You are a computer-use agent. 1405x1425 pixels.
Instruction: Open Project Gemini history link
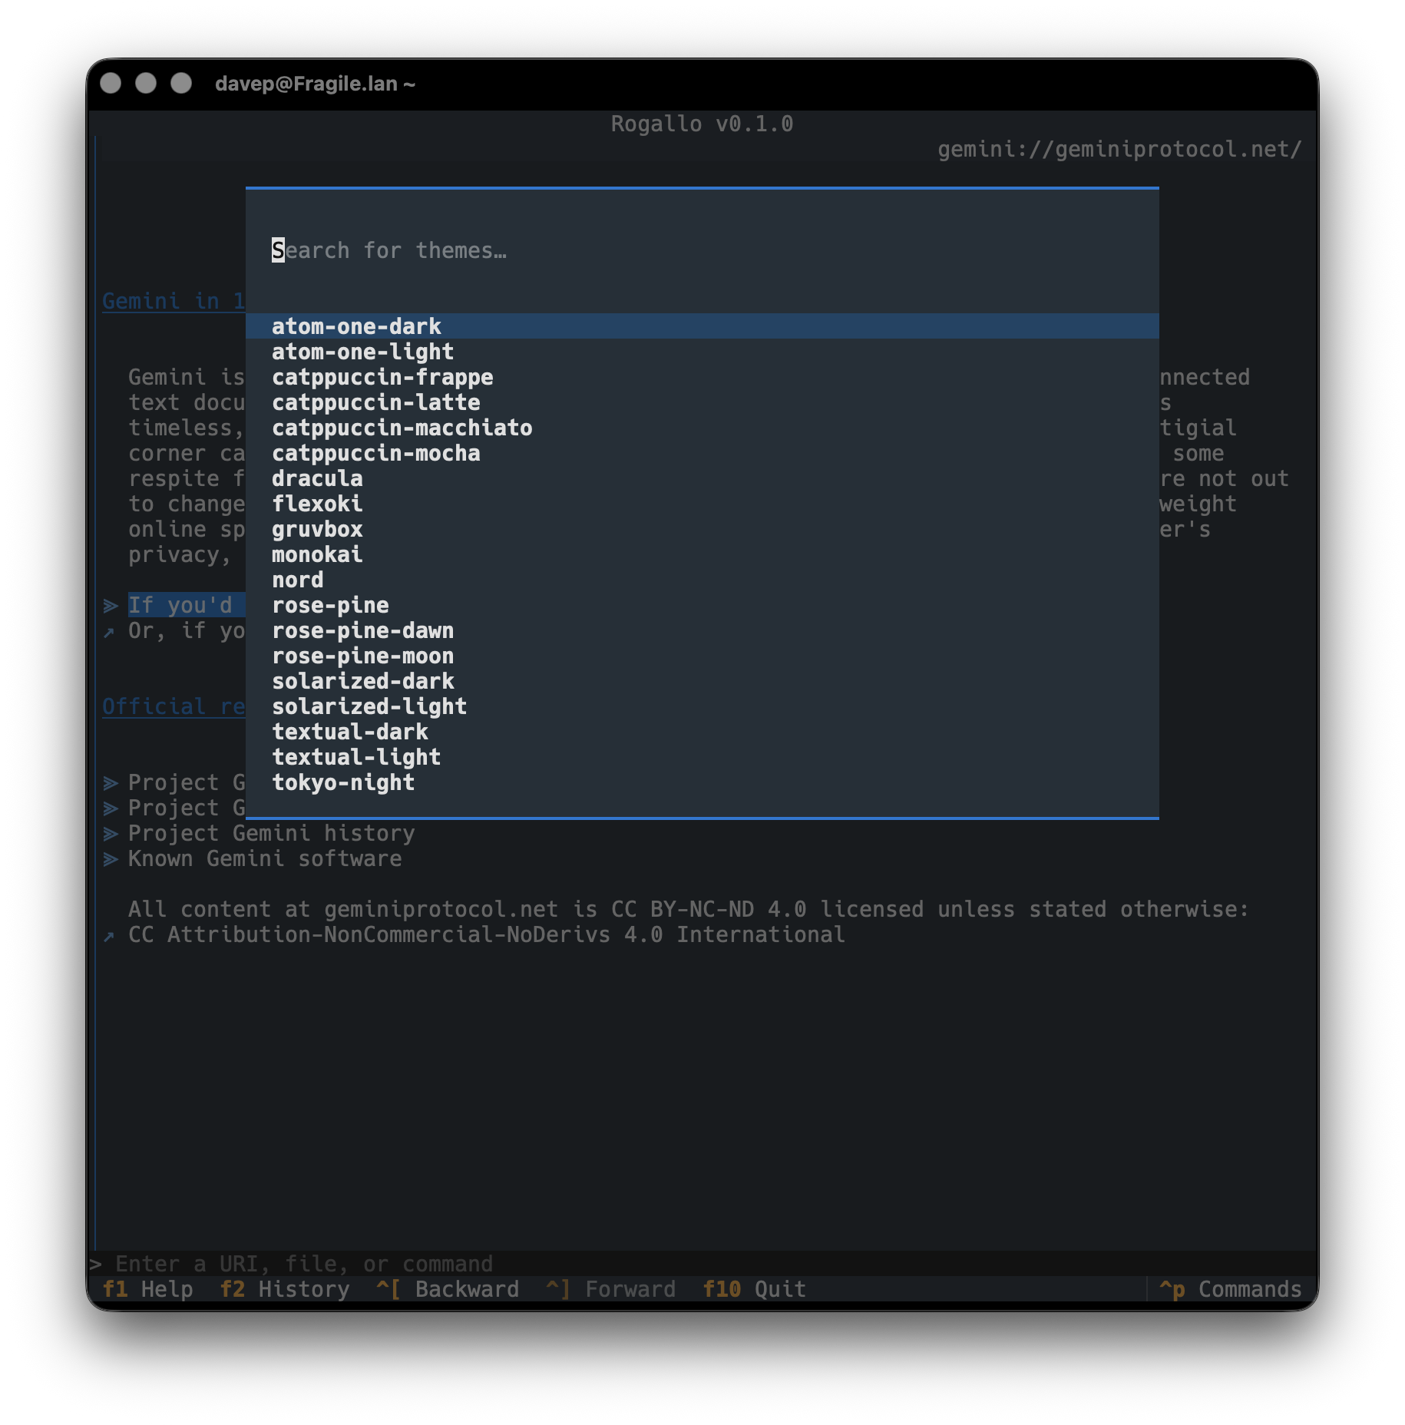pos(271,833)
